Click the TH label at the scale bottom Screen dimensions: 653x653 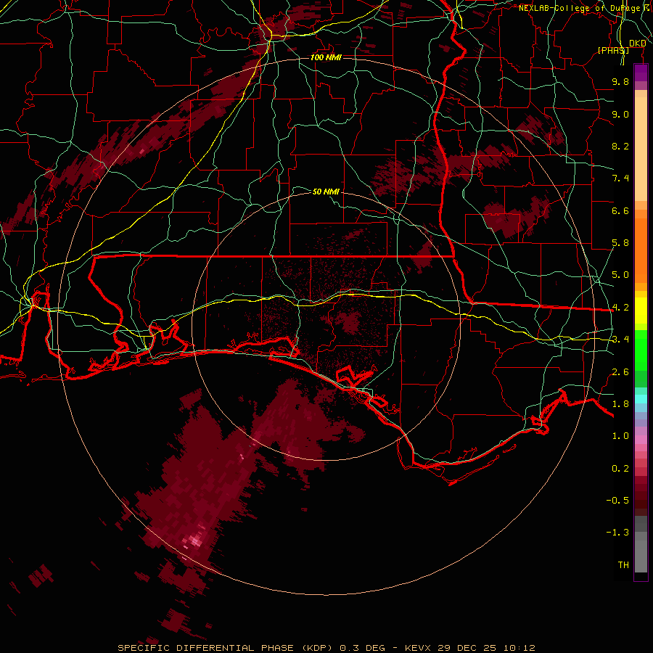623,565
